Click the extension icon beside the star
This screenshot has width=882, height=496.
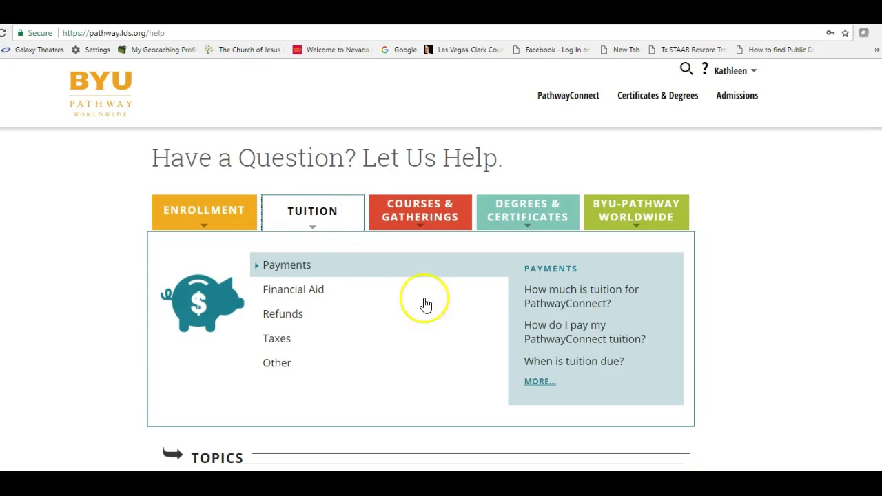863,33
